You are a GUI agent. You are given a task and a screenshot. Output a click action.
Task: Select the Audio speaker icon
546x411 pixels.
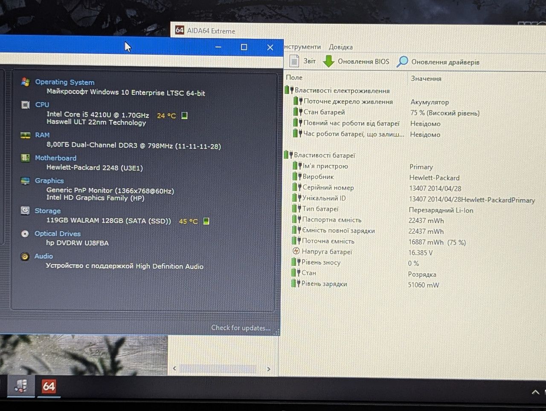tap(25, 256)
